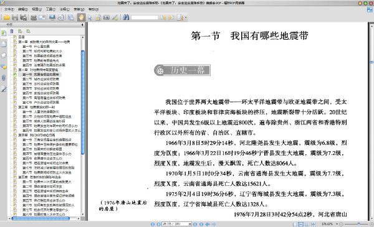Open the page number dropdown

pyautogui.click(x=190, y=224)
